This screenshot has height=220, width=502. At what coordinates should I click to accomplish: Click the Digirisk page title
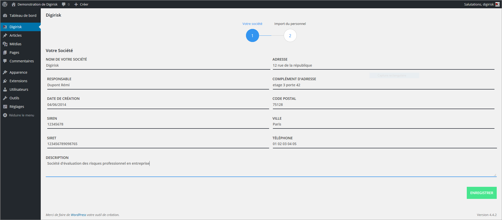[54, 15]
